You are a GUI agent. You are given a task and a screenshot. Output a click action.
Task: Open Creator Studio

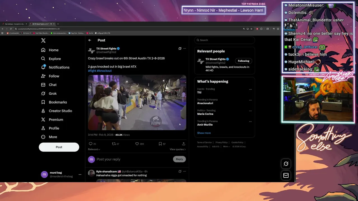56,111
